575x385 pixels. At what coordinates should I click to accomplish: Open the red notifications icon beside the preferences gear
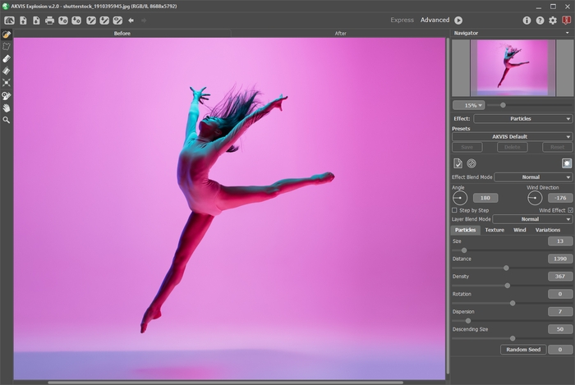pyautogui.click(x=567, y=21)
